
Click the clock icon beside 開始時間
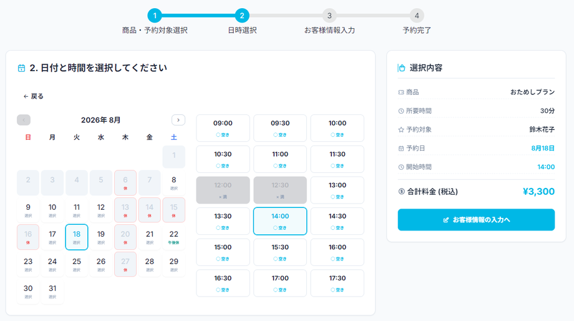(x=401, y=167)
